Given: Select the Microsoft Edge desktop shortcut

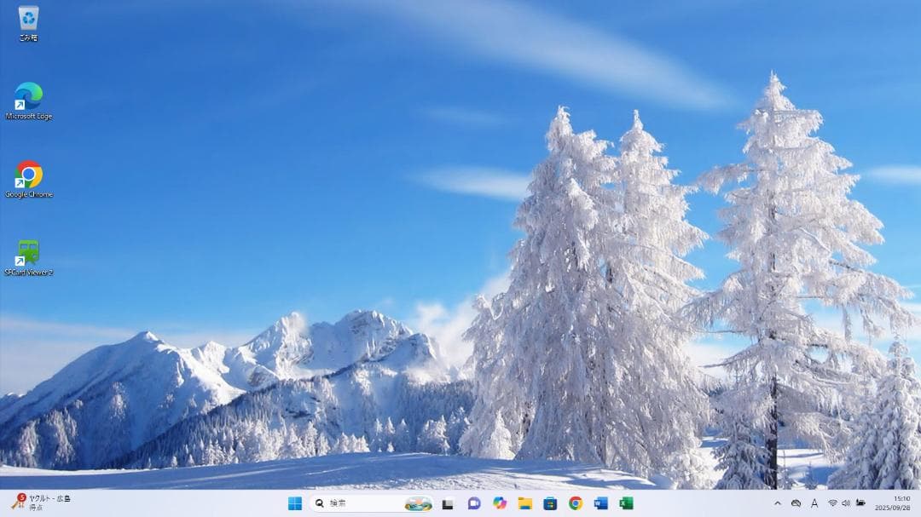Looking at the screenshot, I should [28, 97].
